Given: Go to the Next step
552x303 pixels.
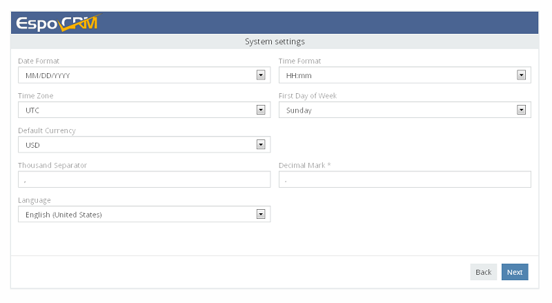Looking at the screenshot, I should [x=515, y=272].
